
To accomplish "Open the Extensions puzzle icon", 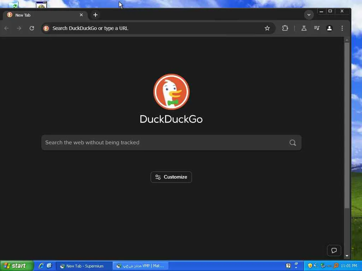I will [x=285, y=28].
